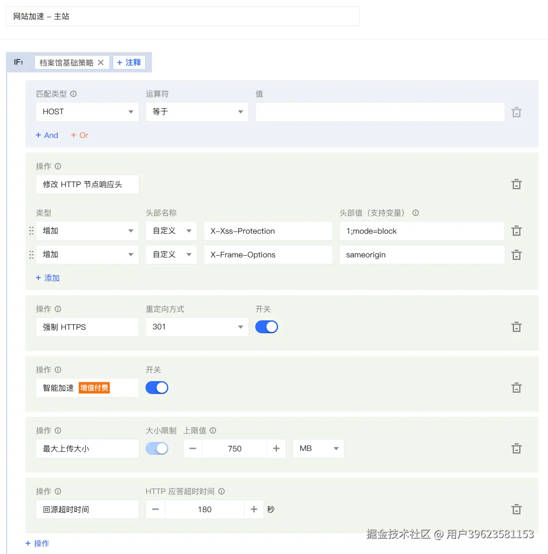The height and width of the screenshot is (554, 548).
Task: Delete the X-Frame-Options header row
Action: click(x=517, y=255)
